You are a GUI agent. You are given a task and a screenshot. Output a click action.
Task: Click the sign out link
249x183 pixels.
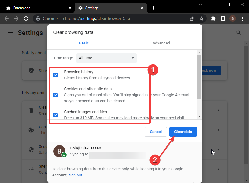(75, 175)
